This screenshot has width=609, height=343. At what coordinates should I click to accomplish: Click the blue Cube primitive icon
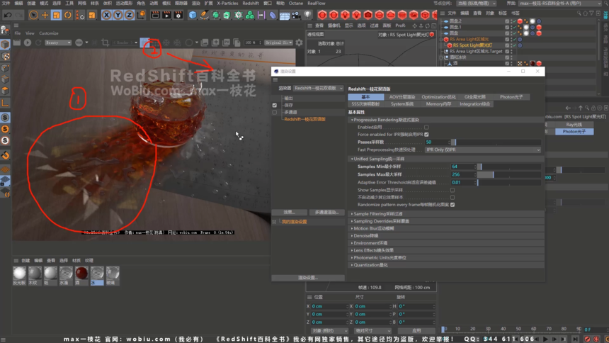193,15
